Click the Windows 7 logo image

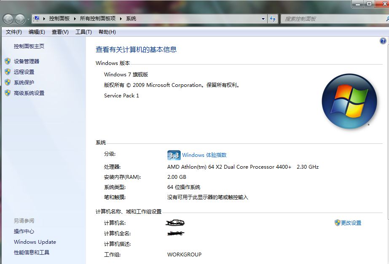click(349, 101)
